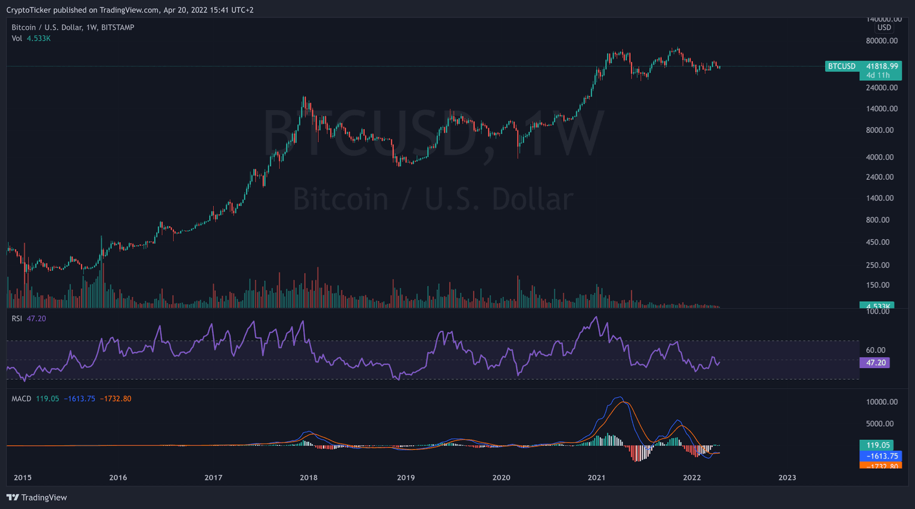Click the TradingView logo at bottom left
Viewport: 915px width, 509px height.
36,498
